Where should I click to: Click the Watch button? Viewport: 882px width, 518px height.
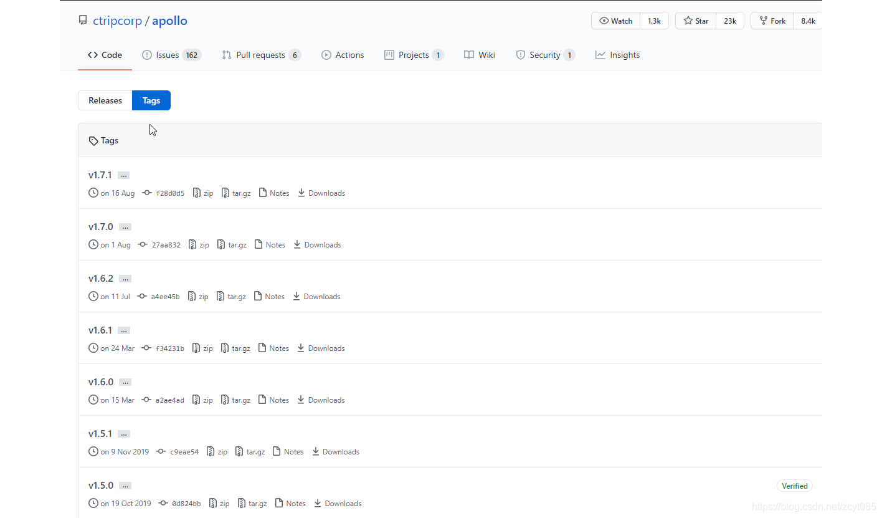[x=615, y=21]
